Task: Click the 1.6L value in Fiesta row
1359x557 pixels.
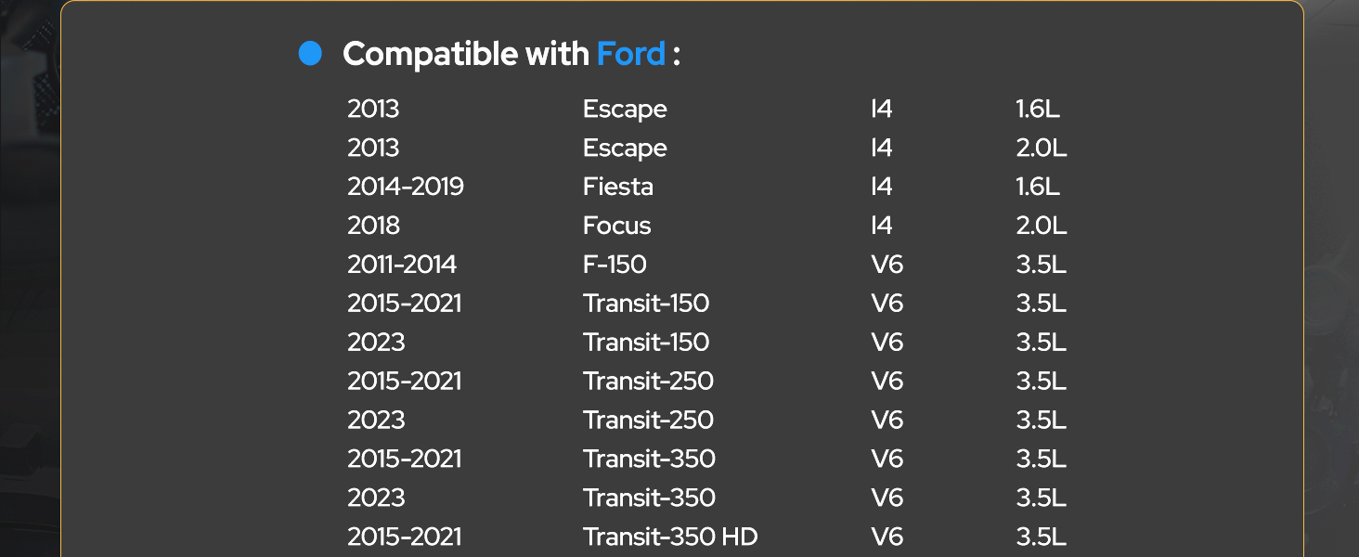Action: click(1039, 187)
